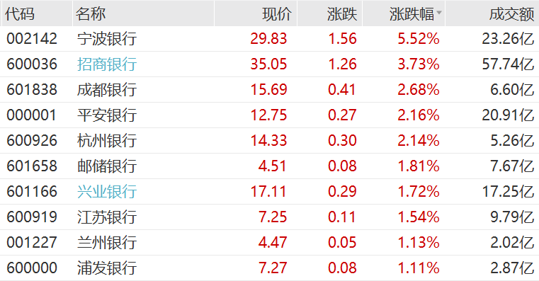Select the 杭州银行 row
The image size is (539, 281).
click(x=269, y=140)
